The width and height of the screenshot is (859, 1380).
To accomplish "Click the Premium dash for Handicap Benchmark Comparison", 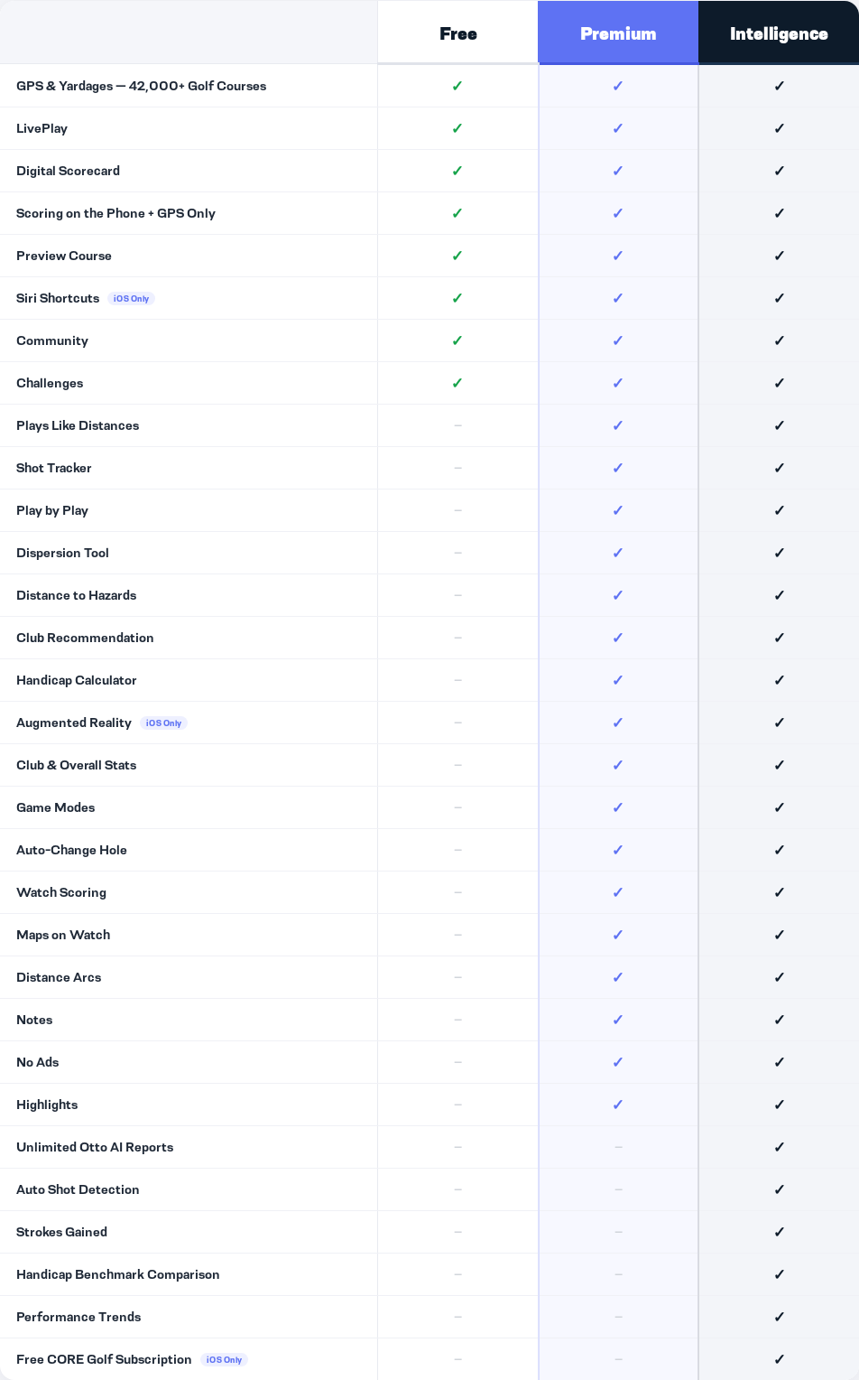I will (618, 1274).
